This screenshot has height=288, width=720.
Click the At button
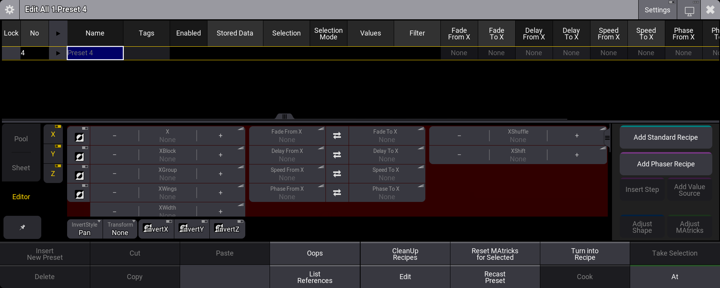[674, 277]
